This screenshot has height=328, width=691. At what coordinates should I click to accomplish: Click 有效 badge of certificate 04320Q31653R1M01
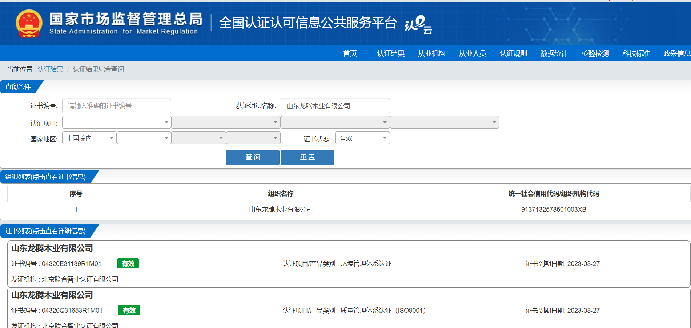(x=129, y=310)
